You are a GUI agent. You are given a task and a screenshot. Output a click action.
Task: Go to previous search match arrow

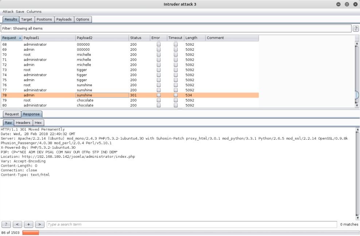(x=17, y=224)
